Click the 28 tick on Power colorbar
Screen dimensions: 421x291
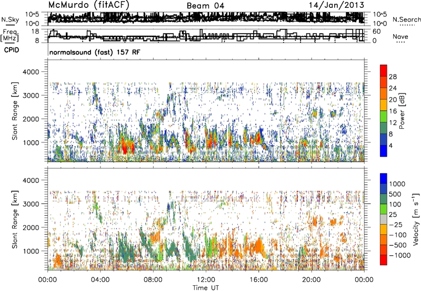coord(393,77)
